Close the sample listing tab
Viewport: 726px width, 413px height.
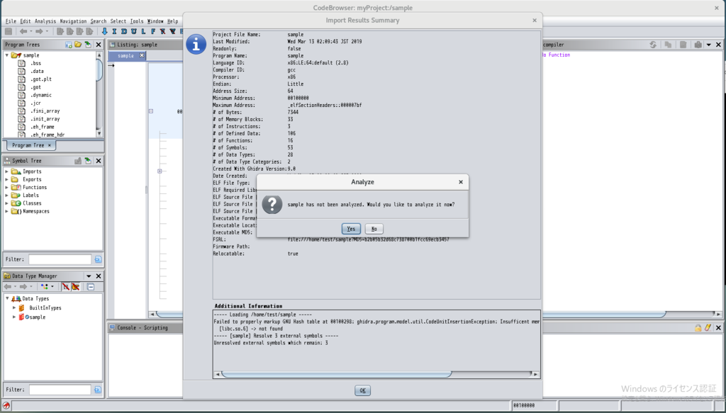tap(142, 55)
